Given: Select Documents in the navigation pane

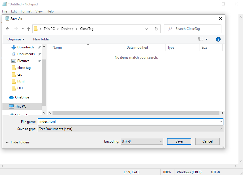Looking at the screenshot, I should click(x=26, y=54).
